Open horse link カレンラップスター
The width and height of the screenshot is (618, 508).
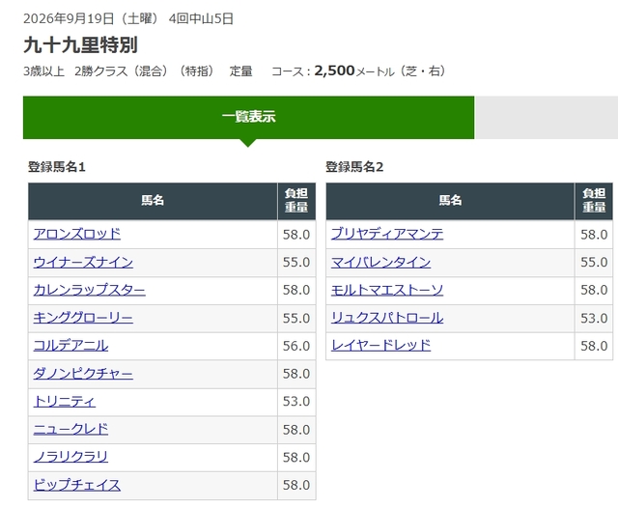(90, 290)
